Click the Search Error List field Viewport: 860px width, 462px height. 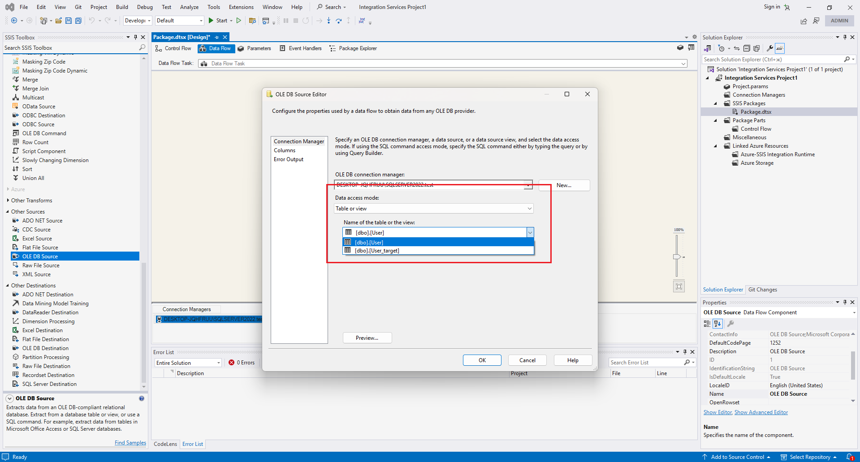point(646,363)
